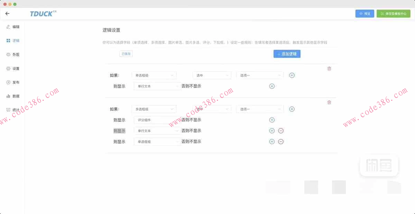The height and width of the screenshot is (214, 415).
Task: Open the 选中 condition dropdown
Action: point(212,75)
